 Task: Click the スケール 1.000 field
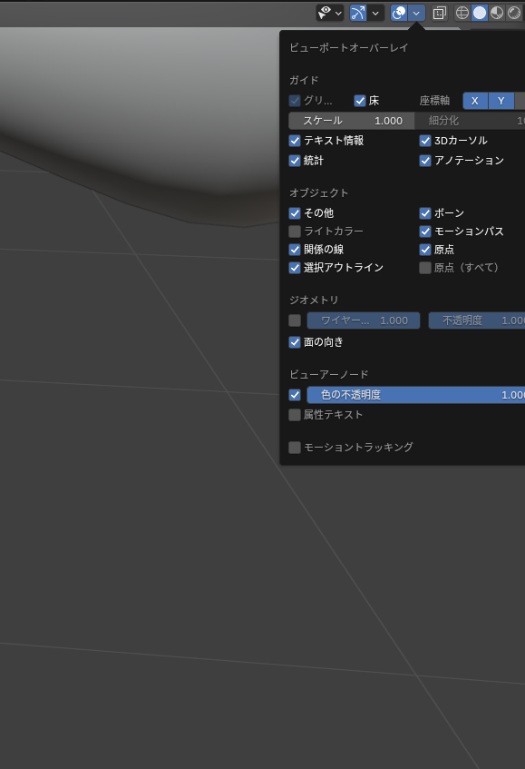pos(351,121)
